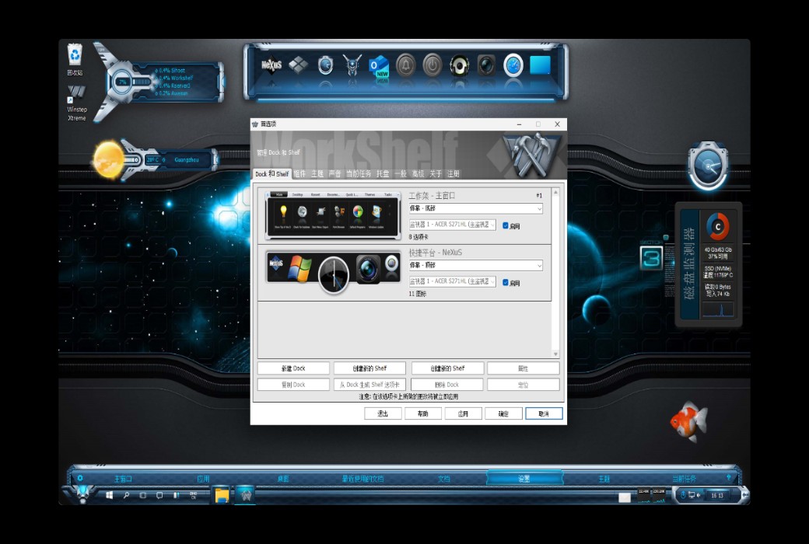Image resolution: width=809 pixels, height=544 pixels.
Task: Toggle the 启用 checkbox for the NeXuS dock
Action: pyautogui.click(x=505, y=283)
